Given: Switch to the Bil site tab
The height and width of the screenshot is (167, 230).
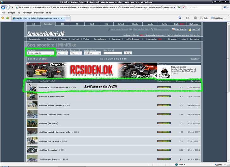Looking at the screenshot, I should [33, 24].
